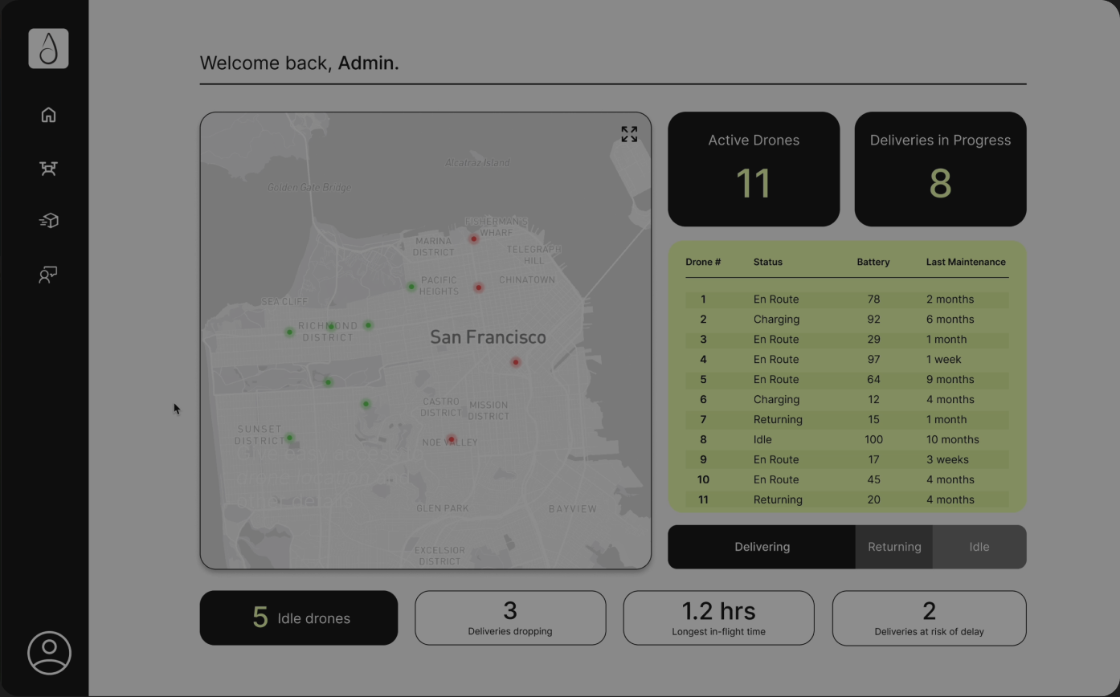
Task: Open the user profile avatar icon
Action: point(49,653)
